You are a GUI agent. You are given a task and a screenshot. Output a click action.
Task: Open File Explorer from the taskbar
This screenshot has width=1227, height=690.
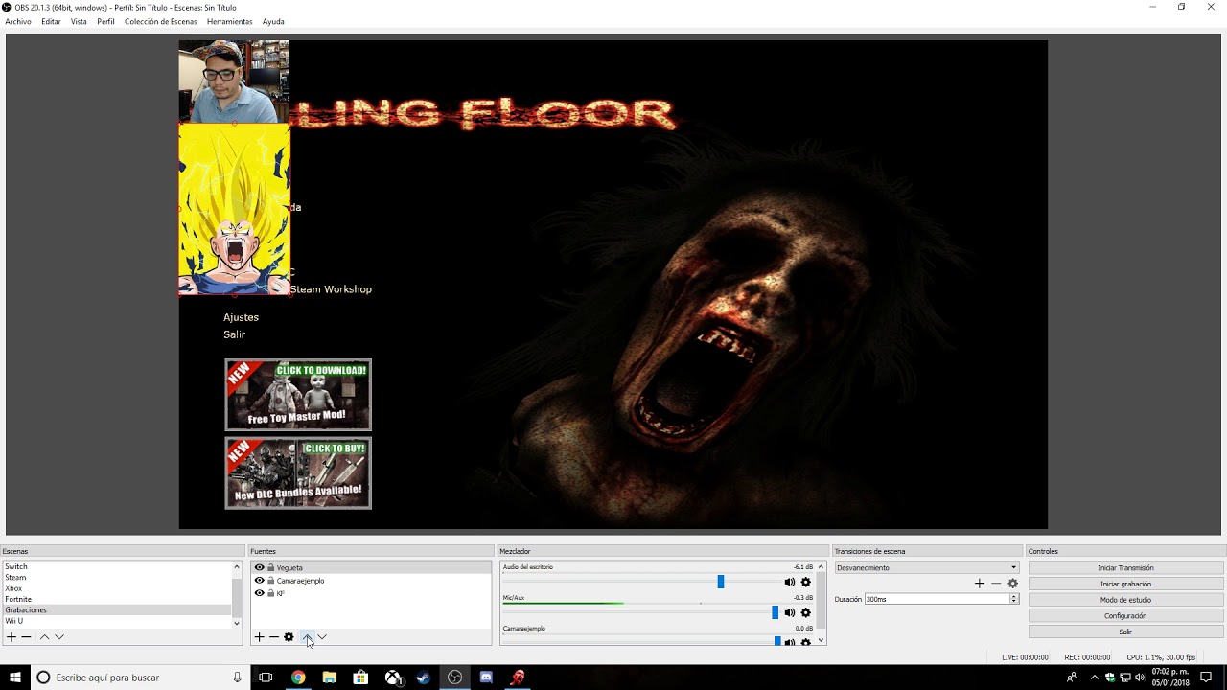point(330,678)
